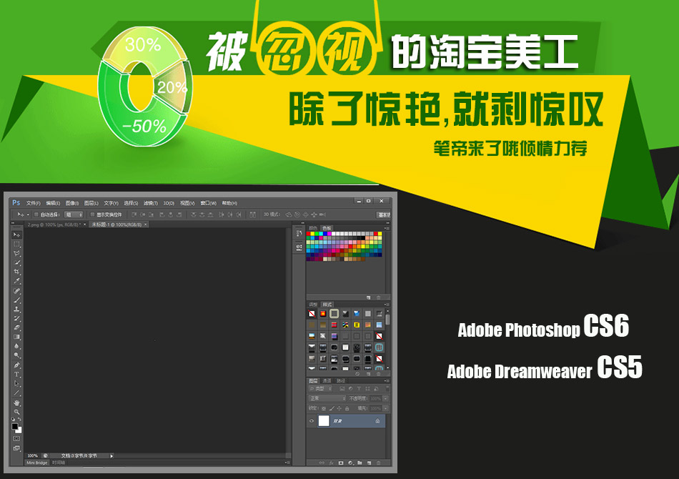This screenshot has width=679, height=479.
Task: Toggle lock all padlock icon
Action: [x=347, y=408]
